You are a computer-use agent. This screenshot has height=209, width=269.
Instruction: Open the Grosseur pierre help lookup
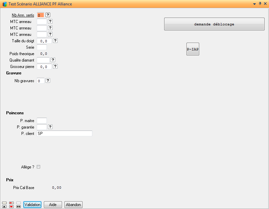[56, 67]
